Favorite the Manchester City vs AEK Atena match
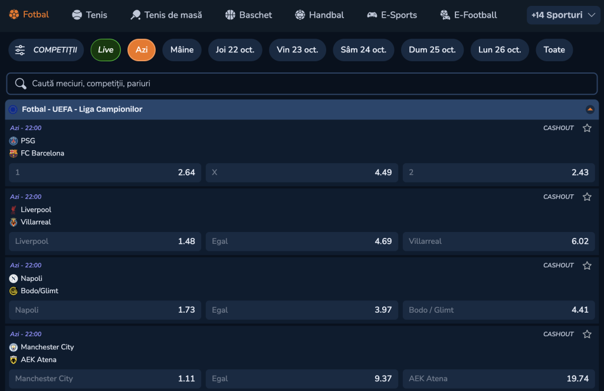 (587, 334)
